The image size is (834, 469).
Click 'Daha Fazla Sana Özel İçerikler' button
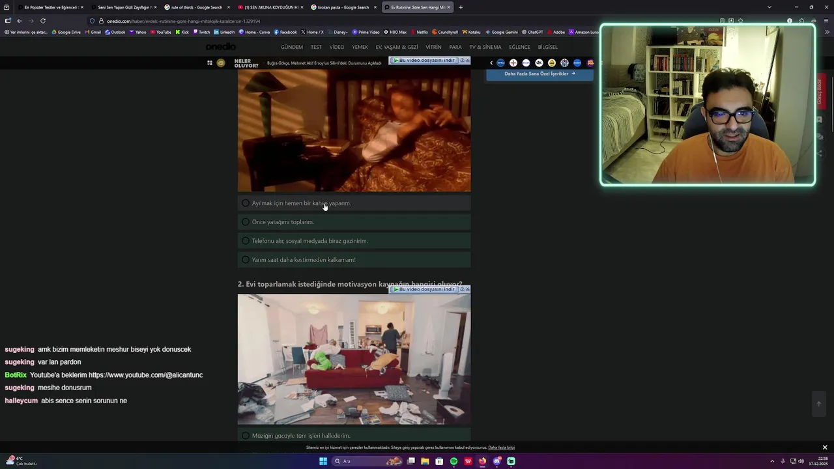(x=539, y=74)
